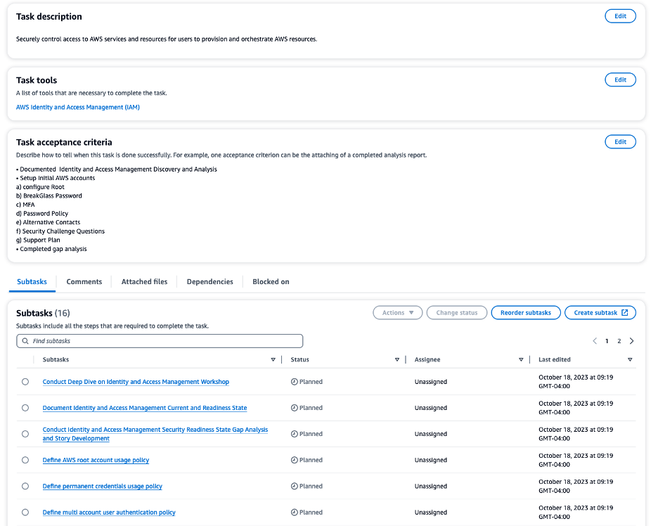
Task: Switch to the Comments tab
Action: click(x=84, y=281)
